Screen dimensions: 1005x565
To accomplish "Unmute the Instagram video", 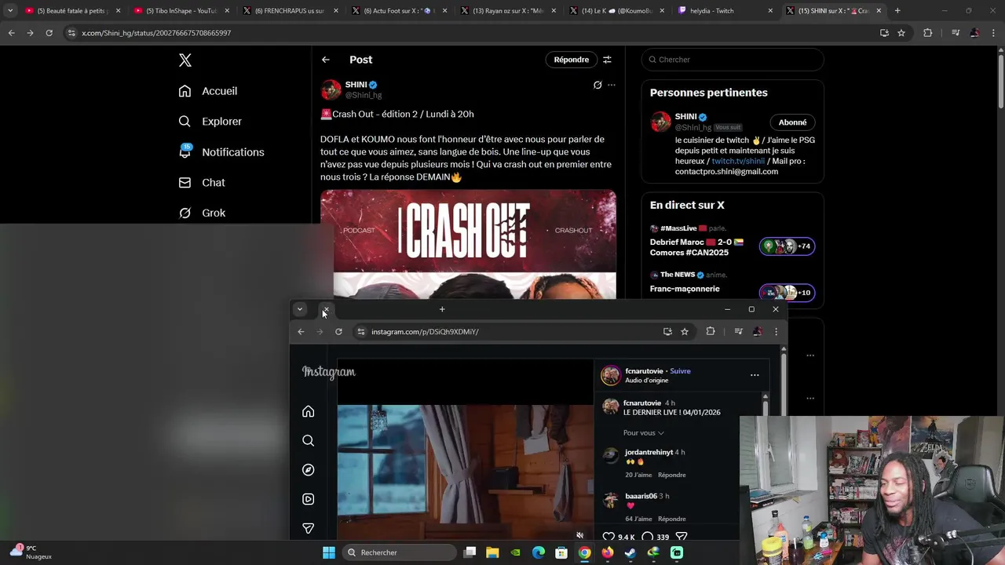I will (579, 535).
